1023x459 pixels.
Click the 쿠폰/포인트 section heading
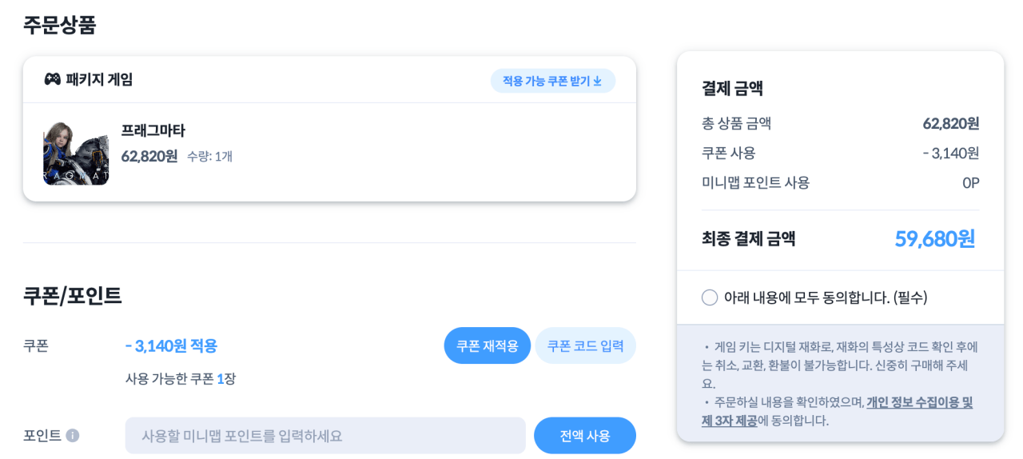73,296
